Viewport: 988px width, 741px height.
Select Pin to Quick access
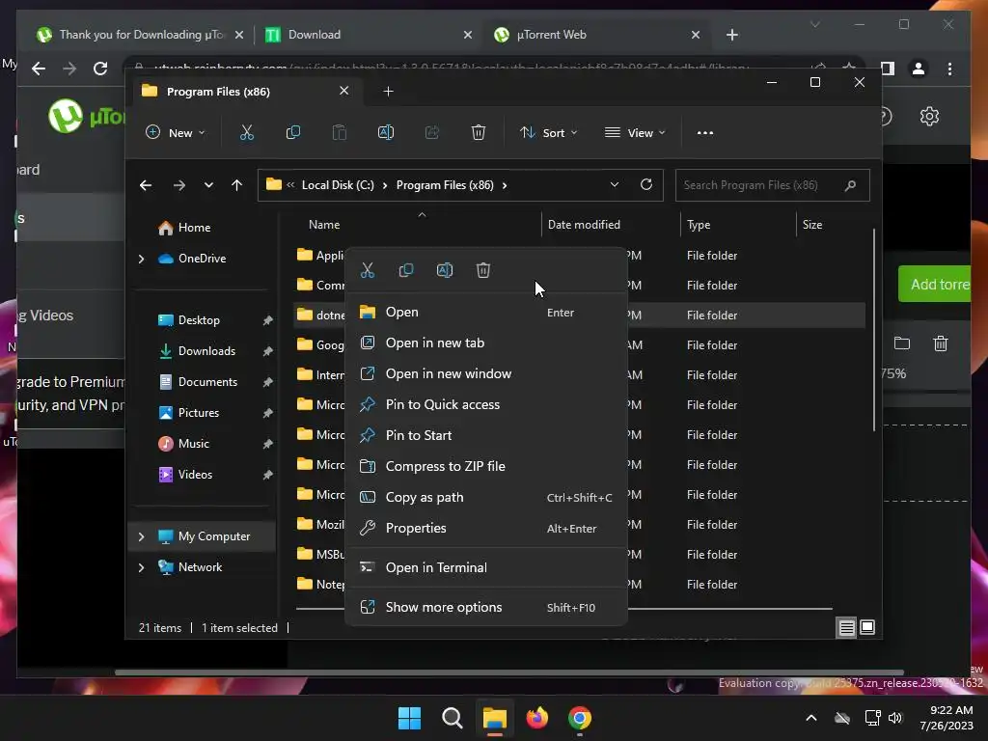[486, 404]
